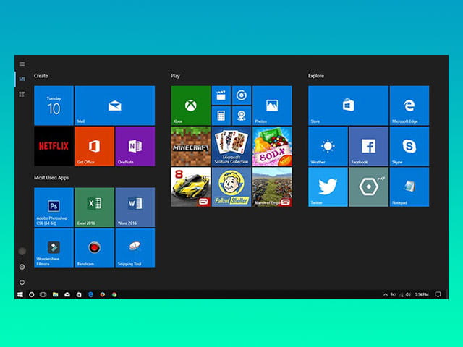463x347 pixels.
Task: Open the Xbox tile
Action: (191, 106)
